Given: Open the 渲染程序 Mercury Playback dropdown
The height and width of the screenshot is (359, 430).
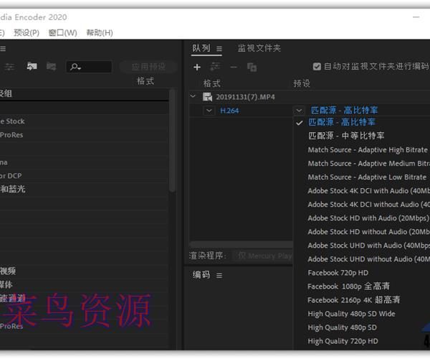Looking at the screenshot, I should point(265,256).
